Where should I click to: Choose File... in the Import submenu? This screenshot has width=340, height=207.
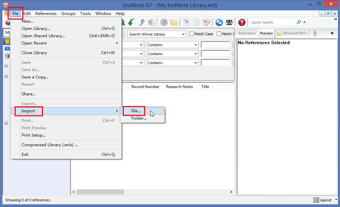coord(142,111)
